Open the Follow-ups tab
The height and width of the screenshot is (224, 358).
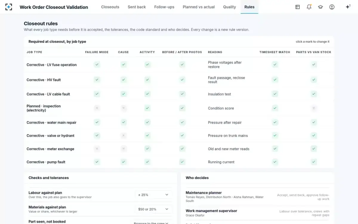164,7
